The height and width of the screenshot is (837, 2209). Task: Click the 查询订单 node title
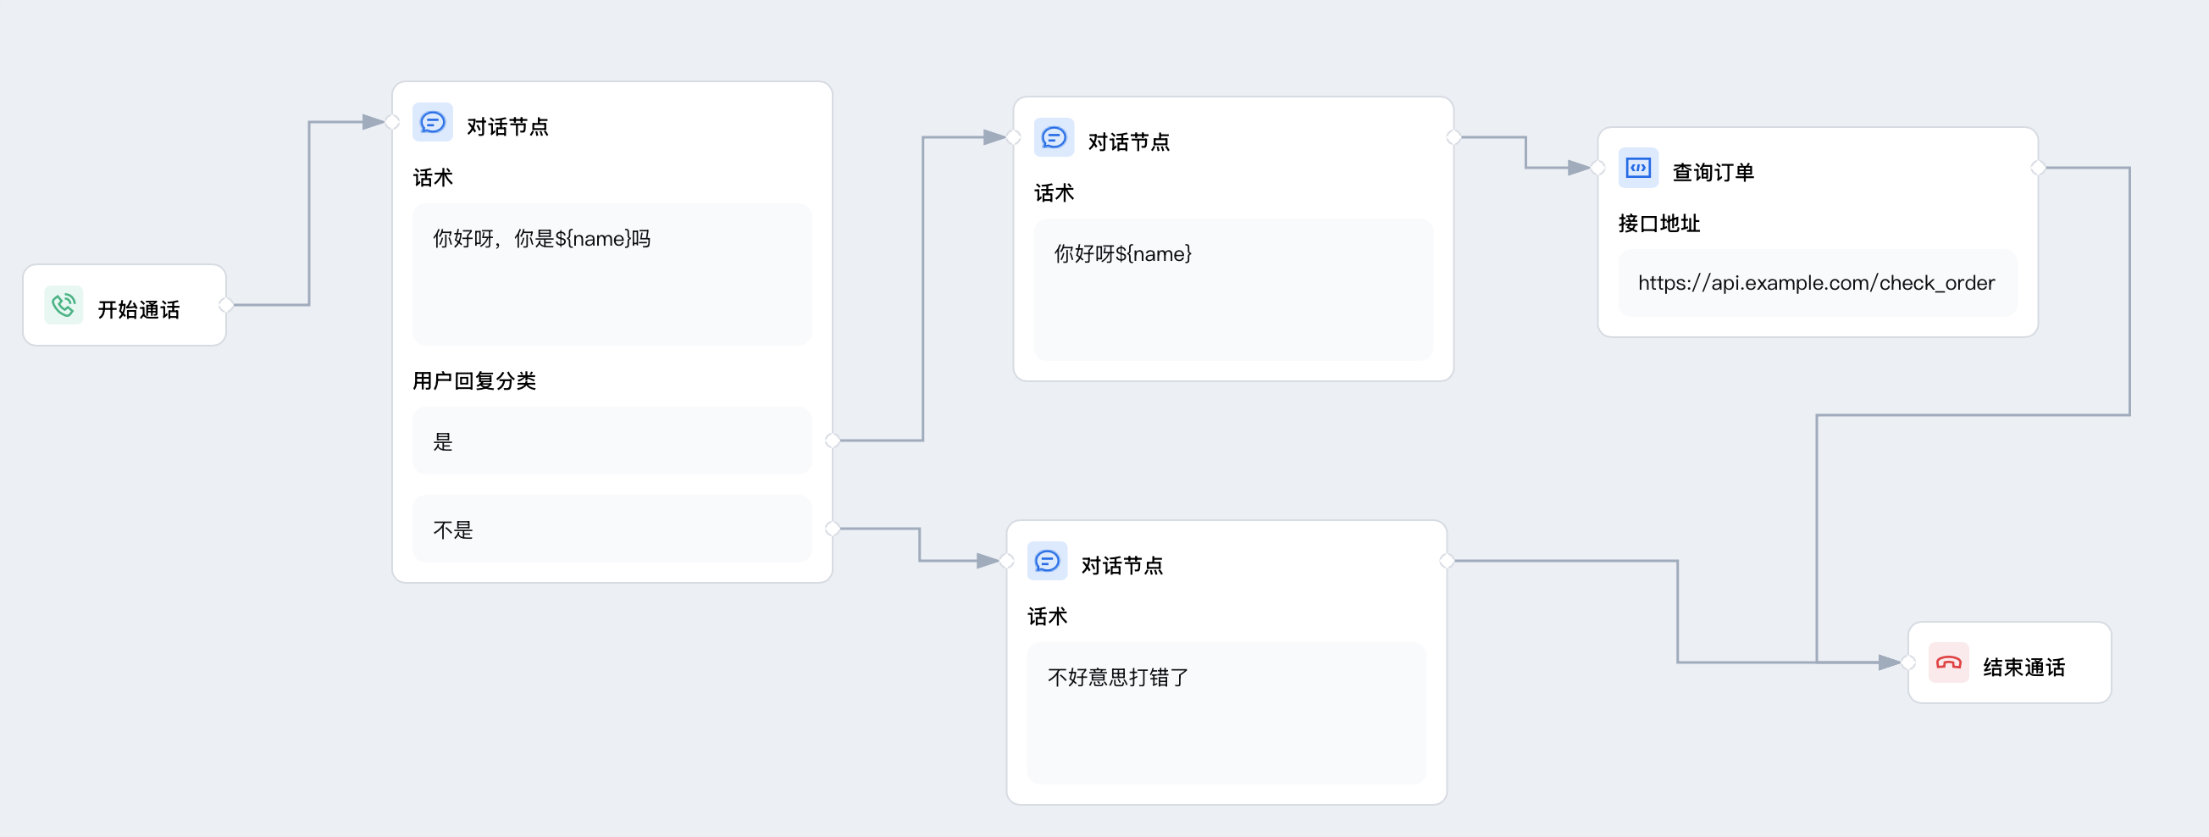coord(1713,172)
